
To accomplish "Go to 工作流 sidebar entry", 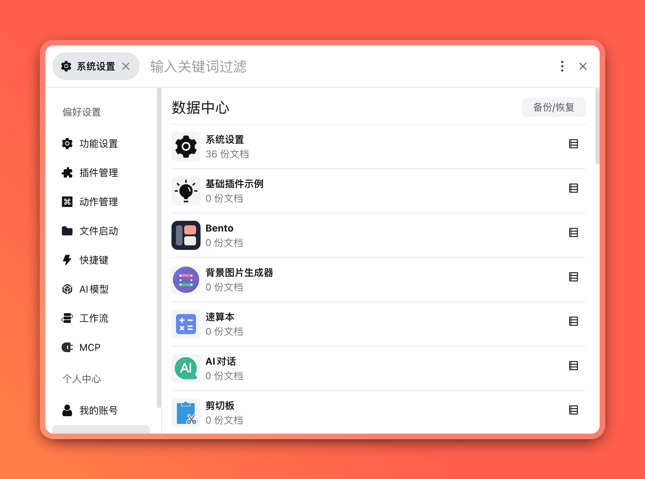I will click(x=101, y=318).
